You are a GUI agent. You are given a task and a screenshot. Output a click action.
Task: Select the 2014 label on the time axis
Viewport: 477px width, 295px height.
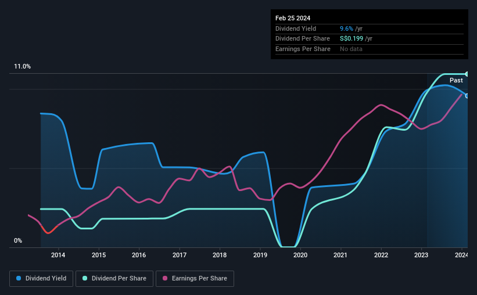[x=58, y=255]
